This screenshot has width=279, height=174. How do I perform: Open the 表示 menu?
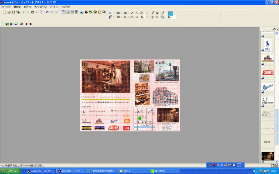(27, 7)
